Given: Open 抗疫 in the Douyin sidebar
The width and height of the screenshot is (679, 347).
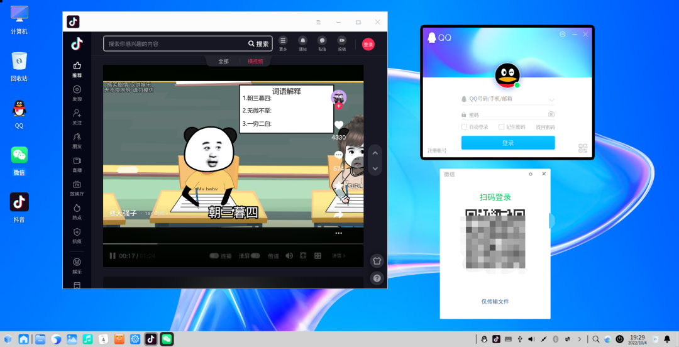Looking at the screenshot, I should point(77,236).
